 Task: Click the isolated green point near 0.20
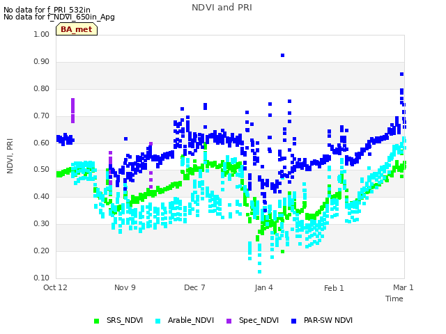point(282,252)
